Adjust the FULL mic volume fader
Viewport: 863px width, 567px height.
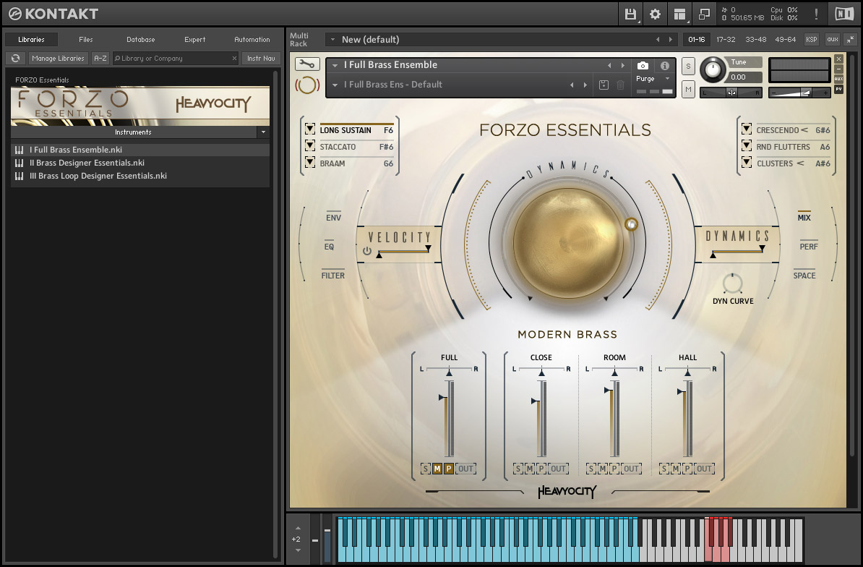tap(443, 397)
